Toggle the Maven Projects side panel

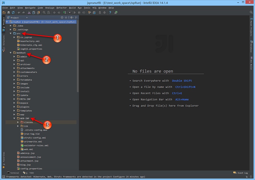(251, 27)
